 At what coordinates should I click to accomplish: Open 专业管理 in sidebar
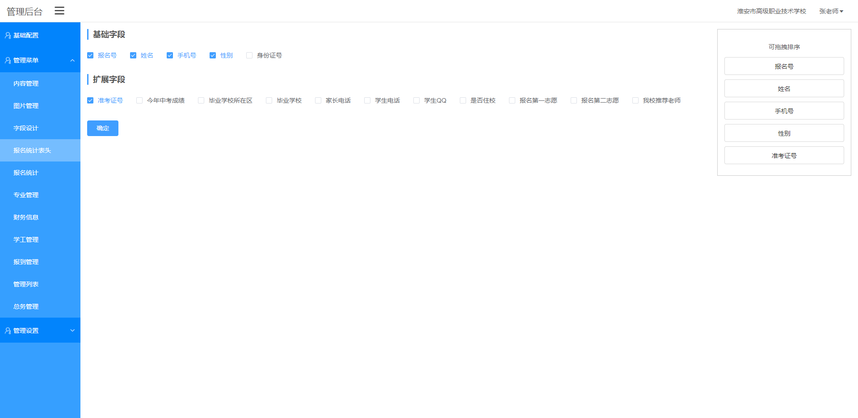pyautogui.click(x=40, y=195)
